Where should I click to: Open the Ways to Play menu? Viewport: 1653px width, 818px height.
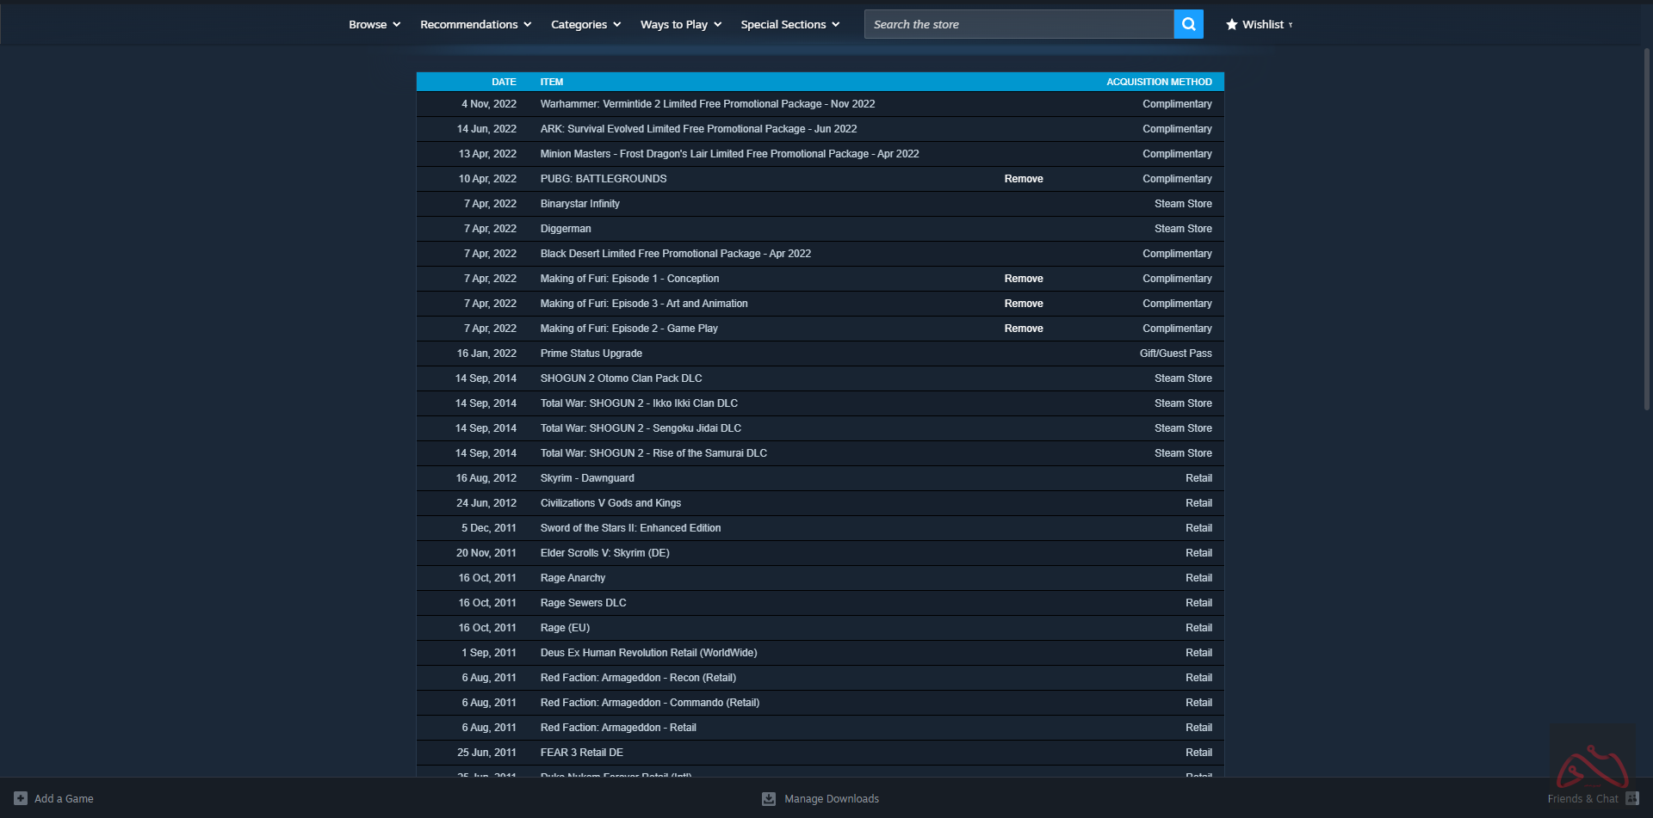pyautogui.click(x=680, y=24)
